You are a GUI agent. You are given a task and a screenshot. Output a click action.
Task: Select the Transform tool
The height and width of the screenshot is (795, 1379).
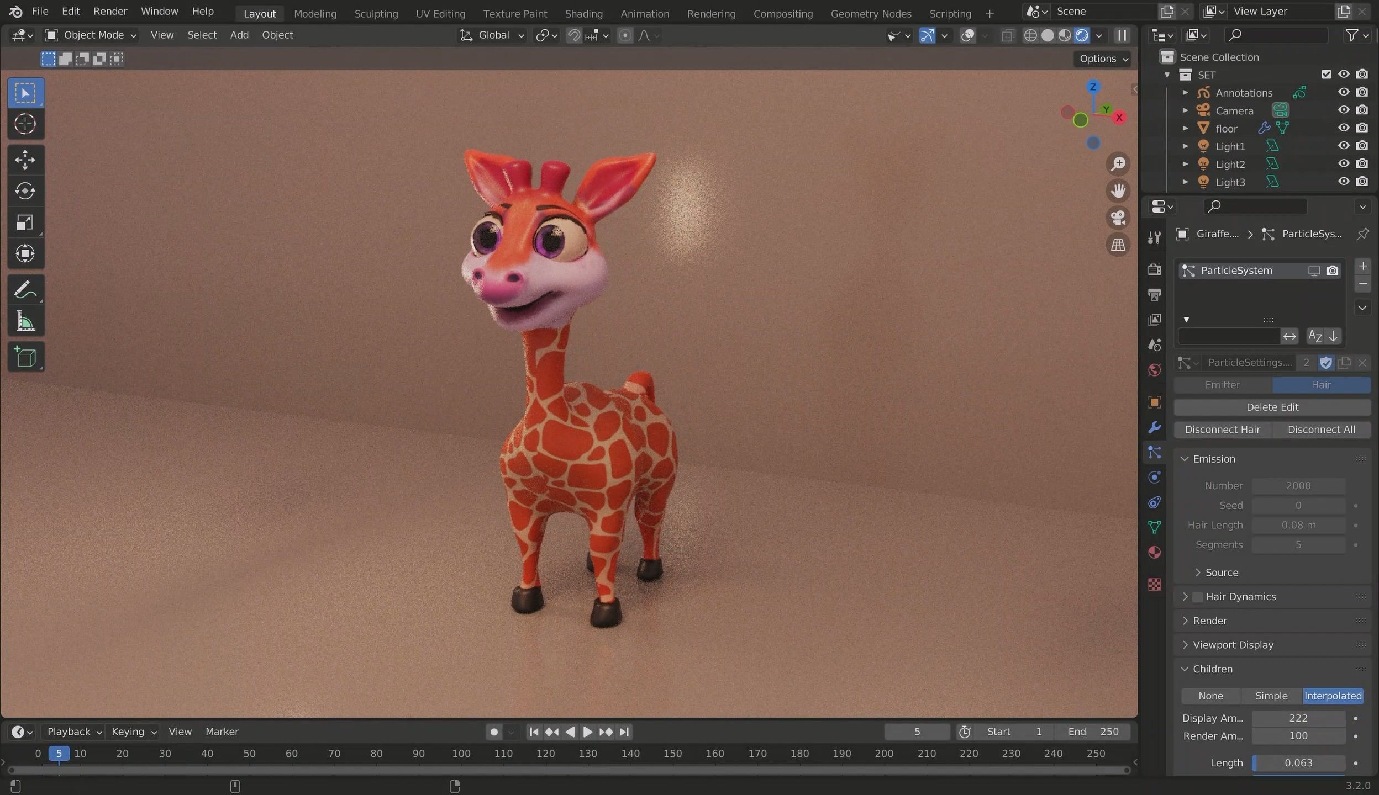coord(25,254)
